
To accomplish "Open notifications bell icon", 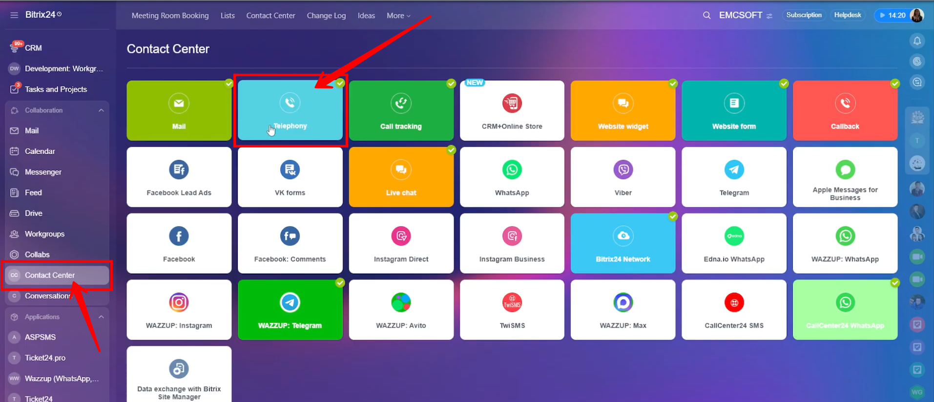I will click(917, 41).
